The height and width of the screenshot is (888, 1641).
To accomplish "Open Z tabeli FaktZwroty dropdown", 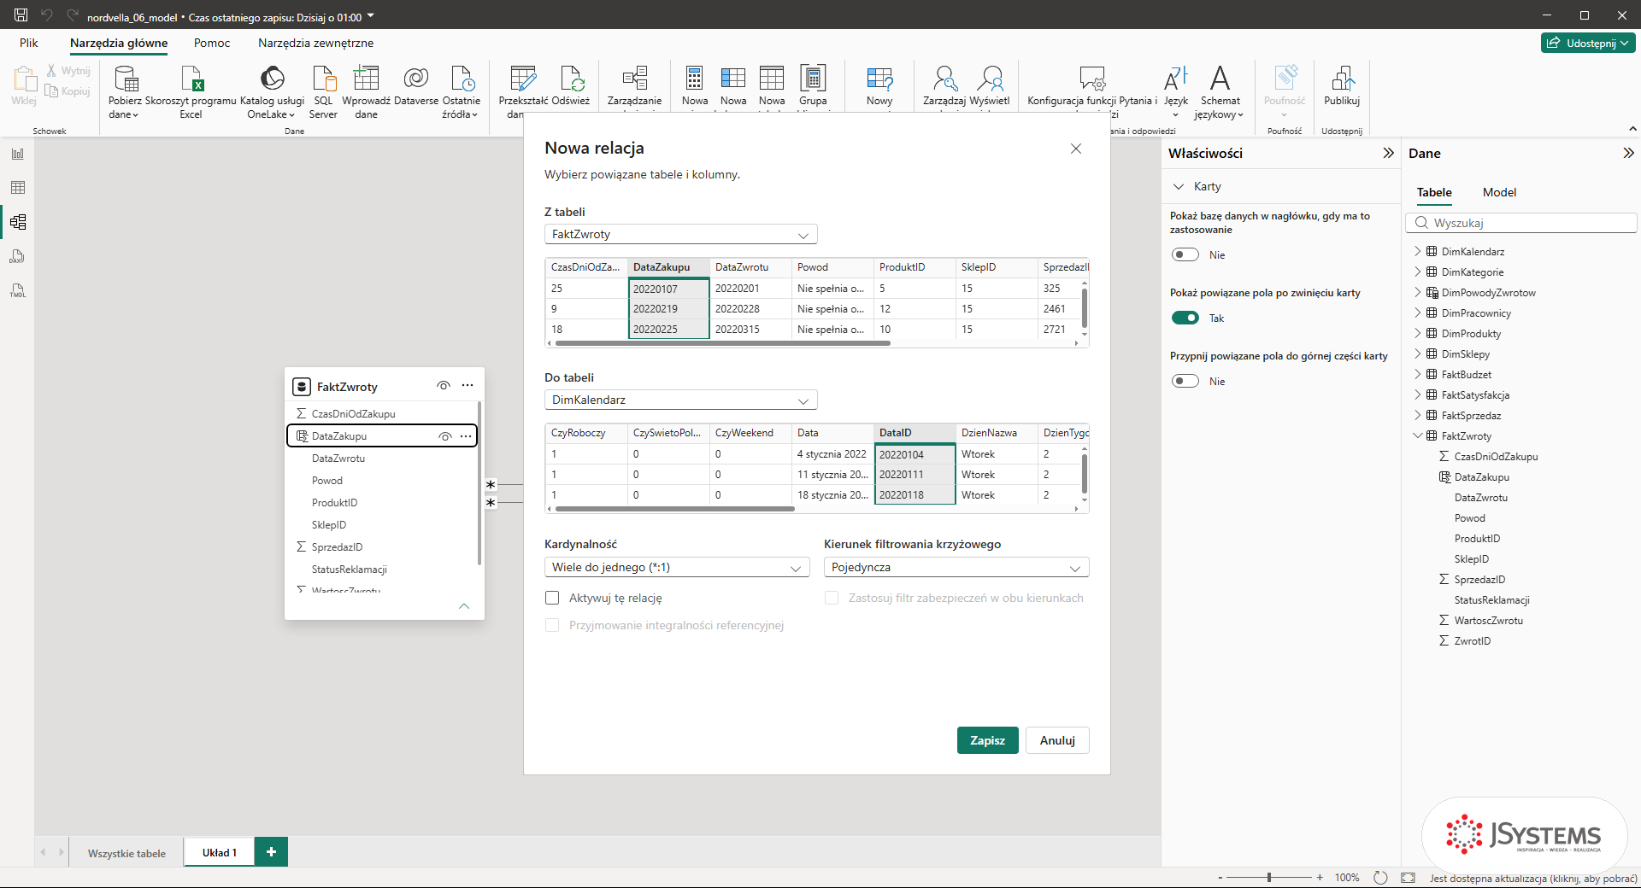I will [680, 234].
